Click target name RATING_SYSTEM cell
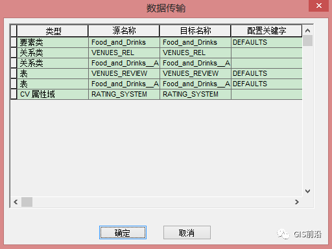Image resolution: width=332 pixels, height=249 pixels. tap(195, 94)
